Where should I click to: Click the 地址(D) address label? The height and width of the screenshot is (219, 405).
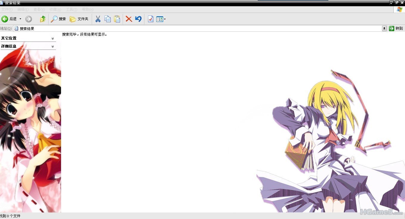[x=6, y=28]
